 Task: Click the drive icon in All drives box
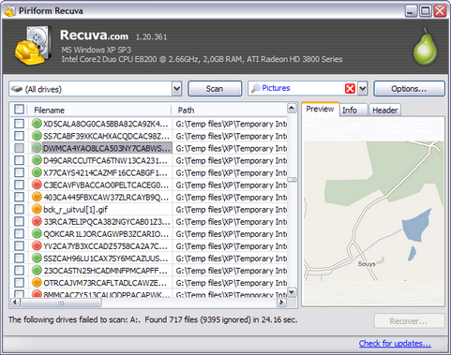tap(17, 89)
